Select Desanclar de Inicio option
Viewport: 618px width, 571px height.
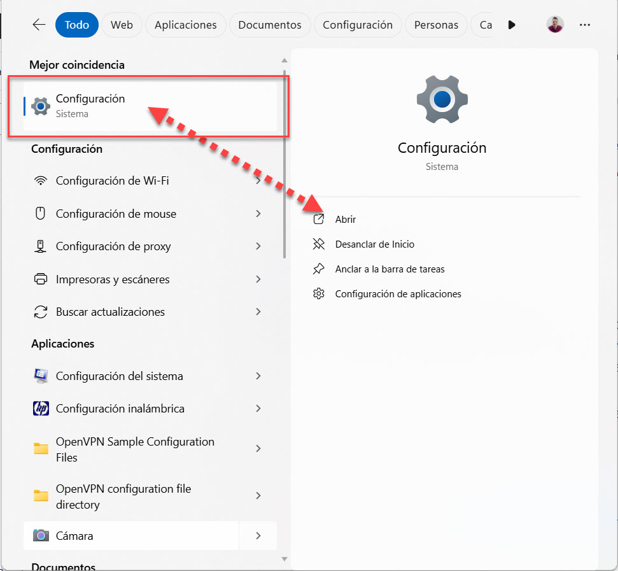click(x=374, y=244)
